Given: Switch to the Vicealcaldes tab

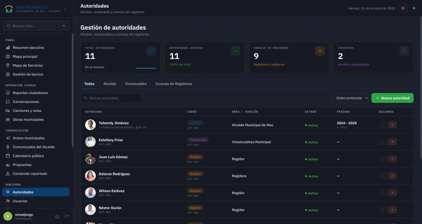Looking at the screenshot, I should [136, 84].
